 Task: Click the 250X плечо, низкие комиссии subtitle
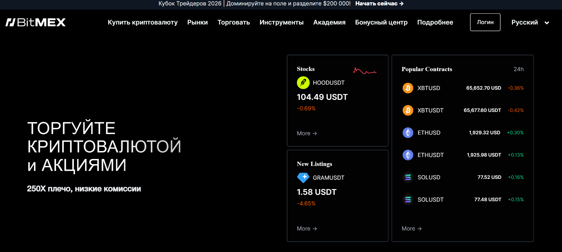84,189
